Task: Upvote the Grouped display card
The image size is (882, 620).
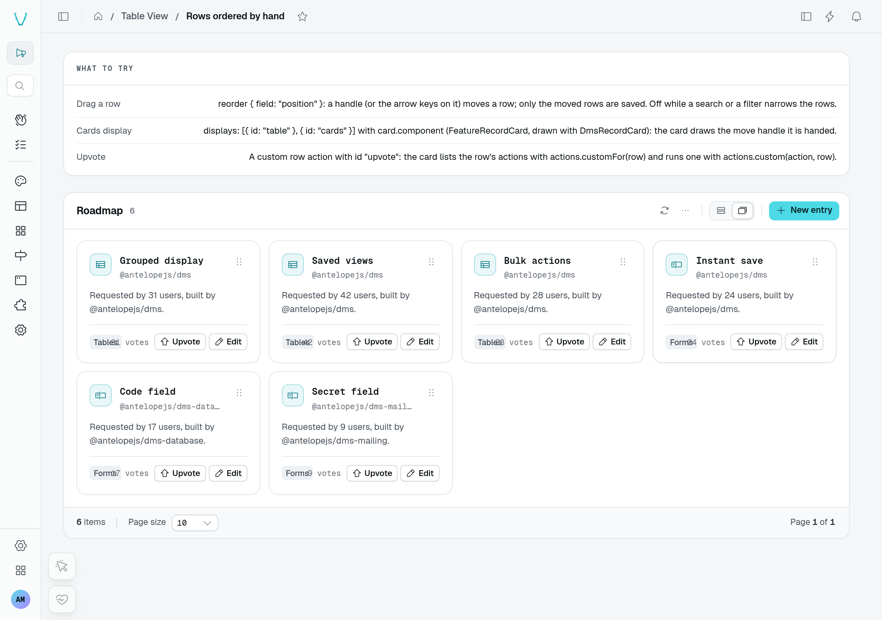Action: click(x=180, y=342)
